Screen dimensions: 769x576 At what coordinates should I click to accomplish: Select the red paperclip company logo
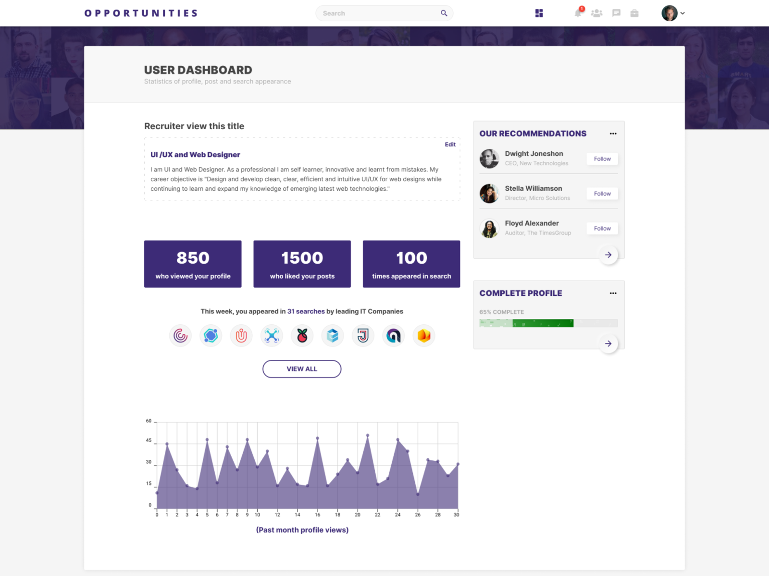click(x=241, y=335)
